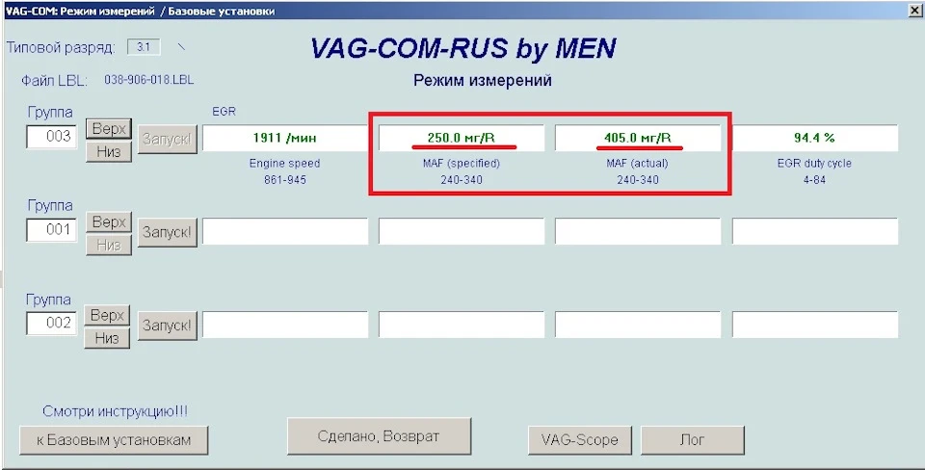Click the MAF (actual) label
The width and height of the screenshot is (925, 470).
point(638,164)
